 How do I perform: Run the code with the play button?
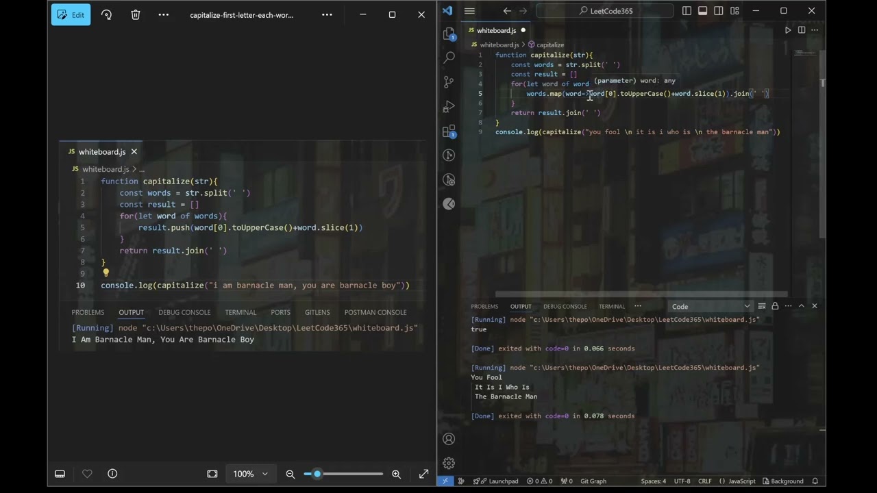(x=788, y=30)
